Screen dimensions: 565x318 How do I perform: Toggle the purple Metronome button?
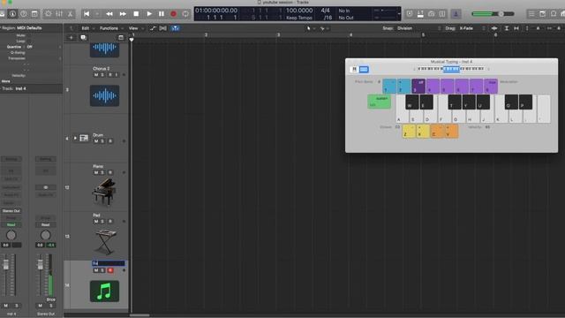[x=456, y=14]
